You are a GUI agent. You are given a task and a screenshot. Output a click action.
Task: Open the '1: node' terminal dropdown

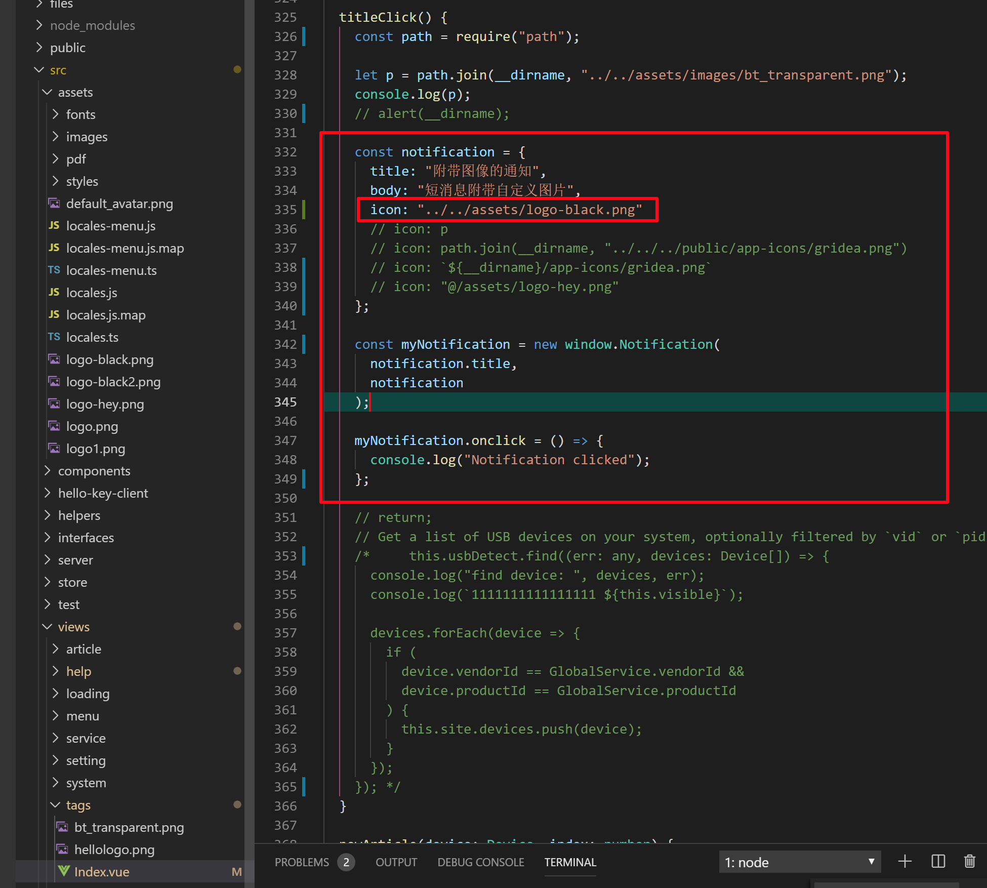click(800, 861)
